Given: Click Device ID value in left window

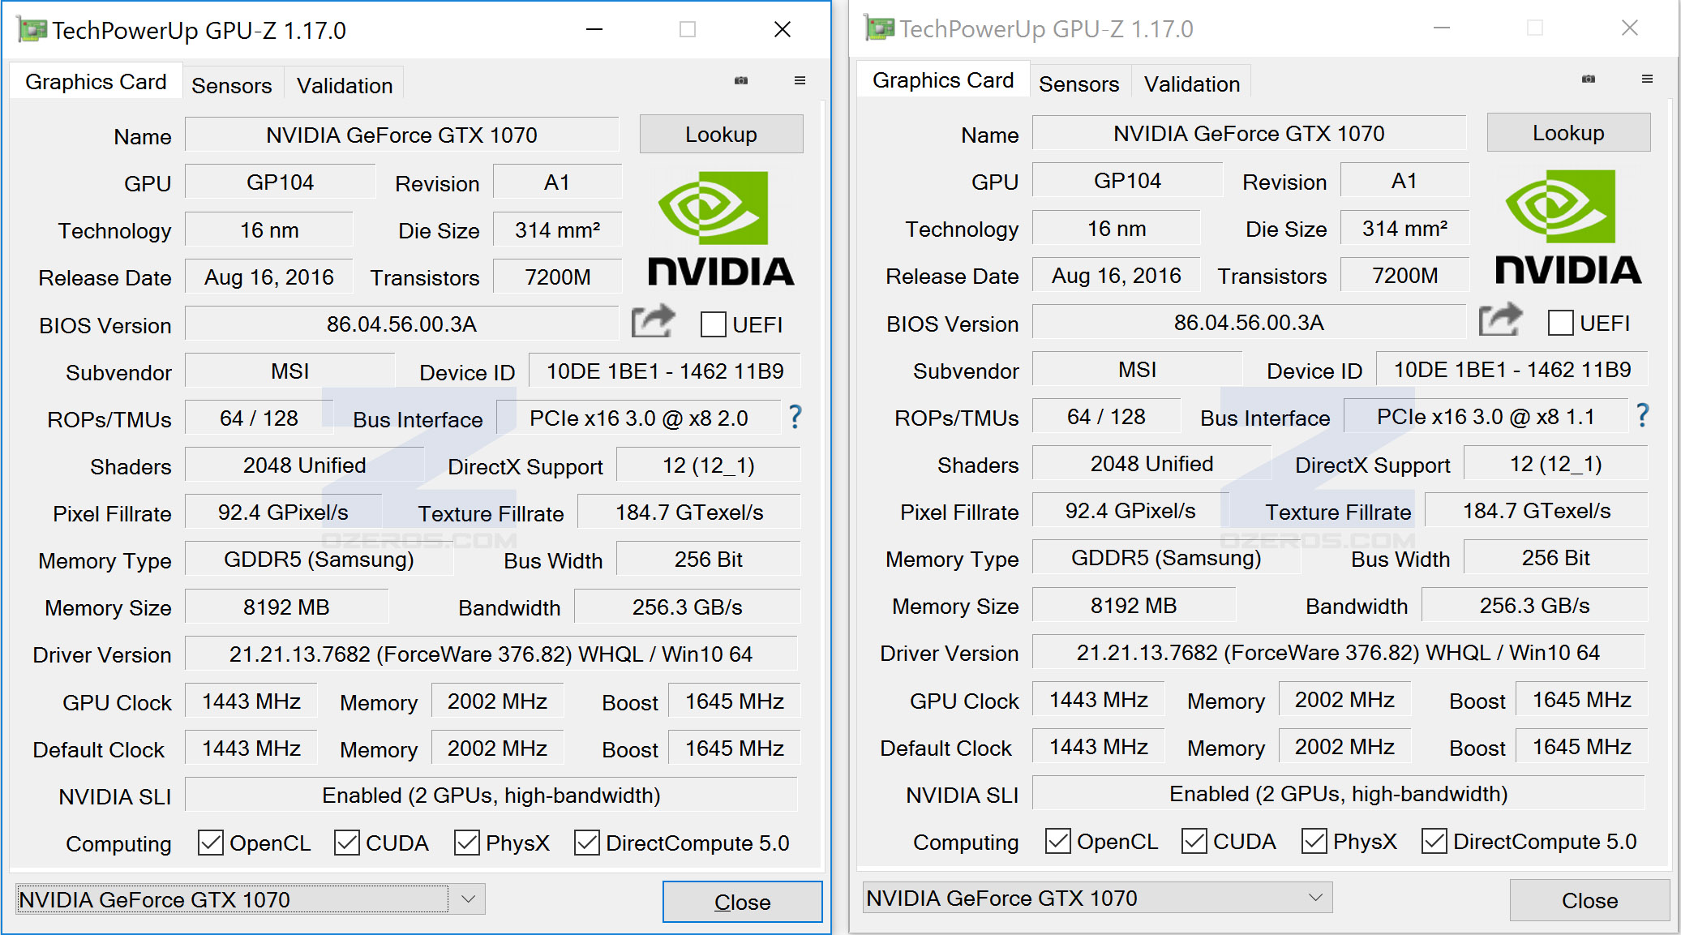Looking at the screenshot, I should (x=665, y=371).
